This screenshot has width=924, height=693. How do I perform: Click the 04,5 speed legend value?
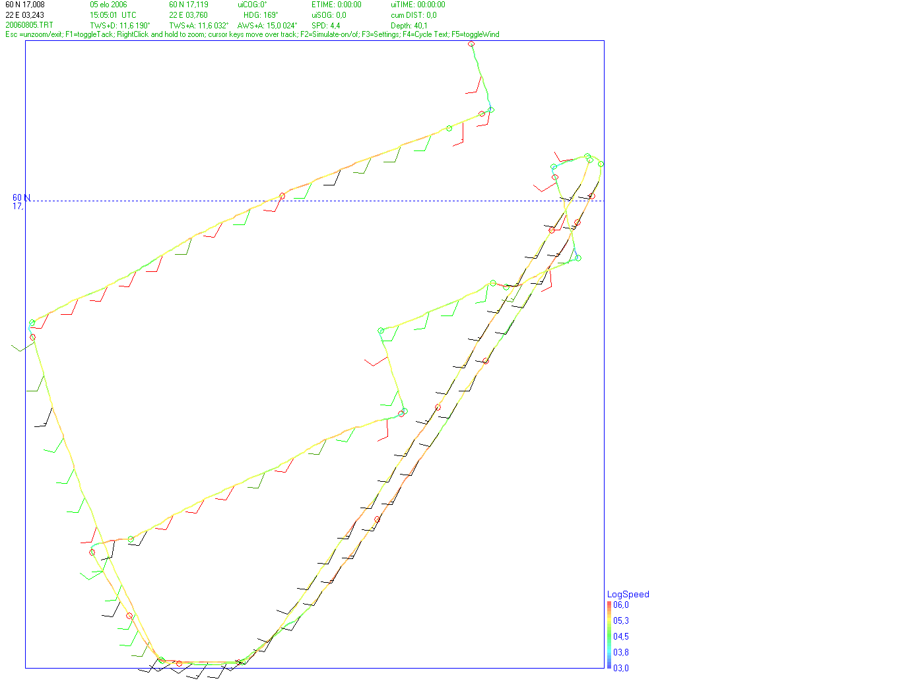[621, 636]
